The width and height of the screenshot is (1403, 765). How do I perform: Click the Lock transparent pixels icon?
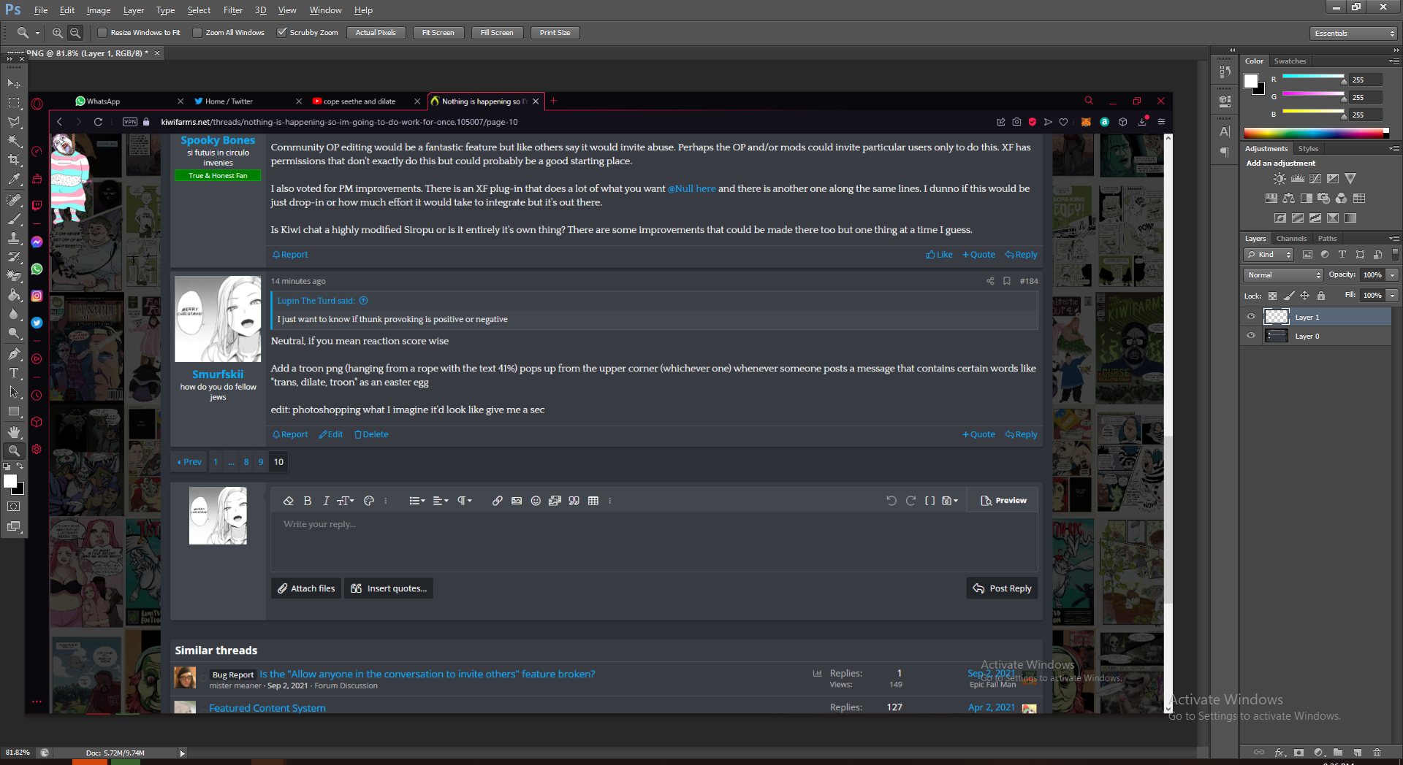point(1272,296)
